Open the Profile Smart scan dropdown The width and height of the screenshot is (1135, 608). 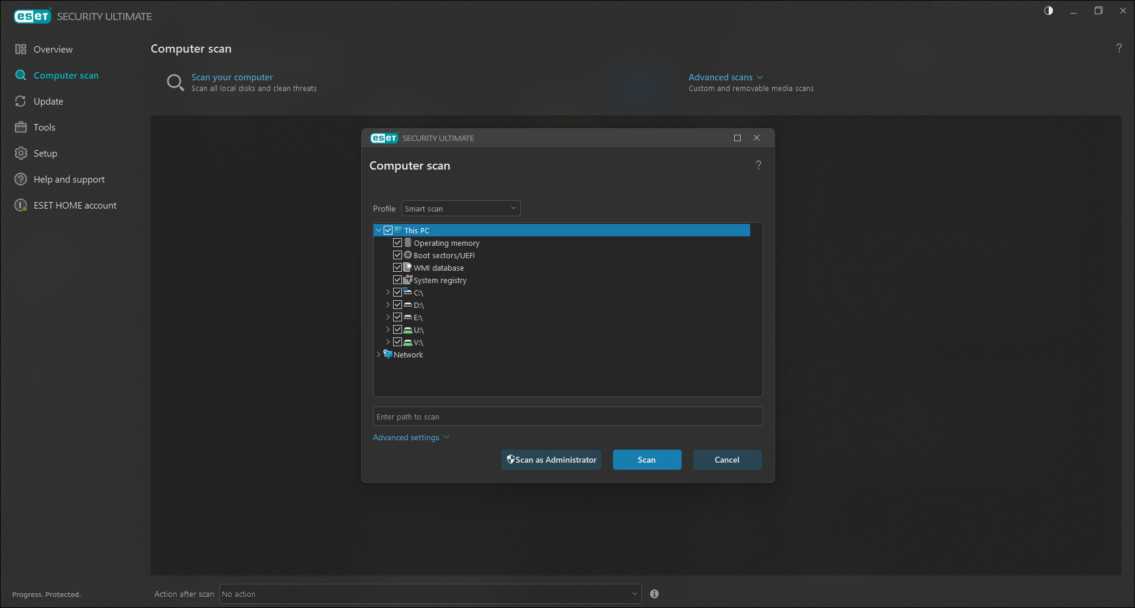tap(461, 209)
